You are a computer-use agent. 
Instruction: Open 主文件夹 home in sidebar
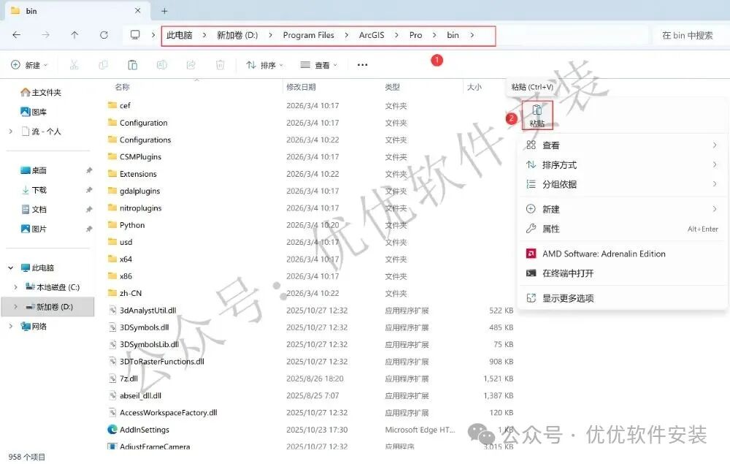(x=41, y=92)
